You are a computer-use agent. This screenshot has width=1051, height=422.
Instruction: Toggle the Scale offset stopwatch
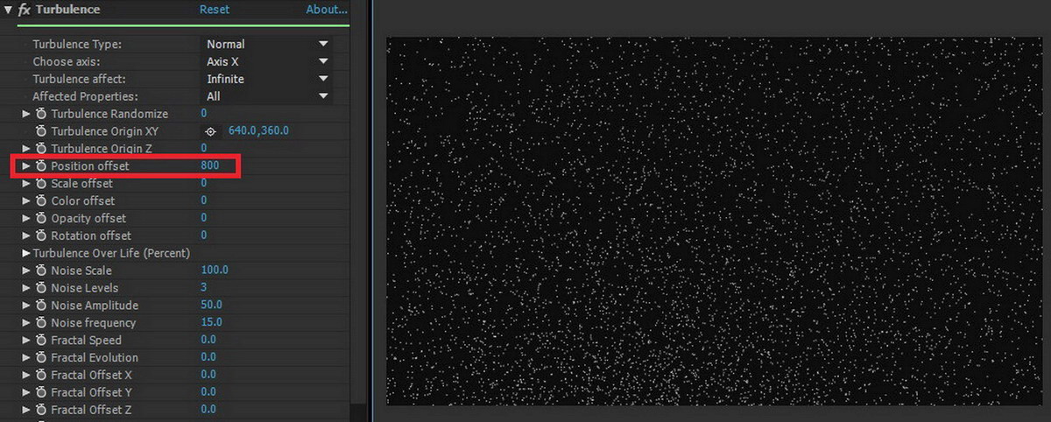[41, 183]
